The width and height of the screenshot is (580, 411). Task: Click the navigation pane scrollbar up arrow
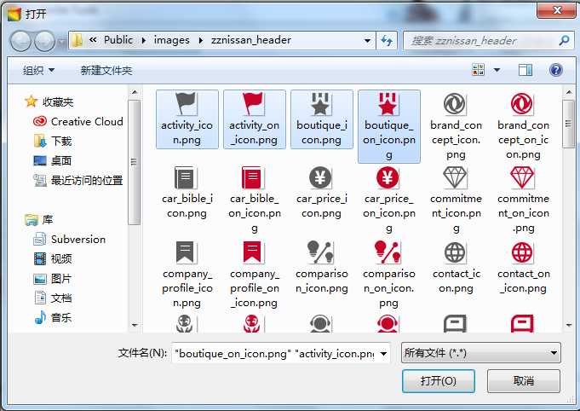(x=135, y=92)
